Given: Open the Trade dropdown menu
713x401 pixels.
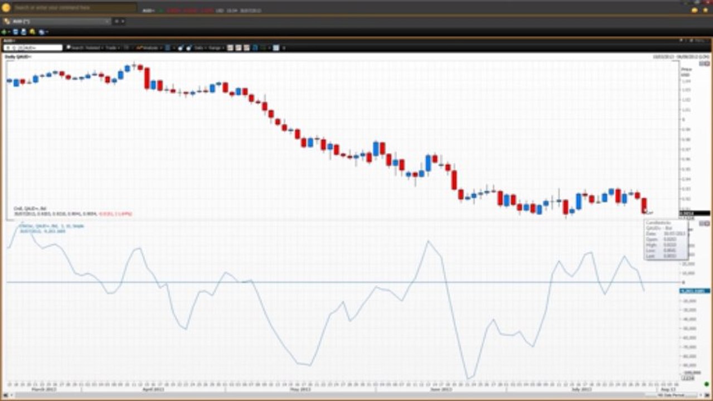Looking at the screenshot, I should (113, 48).
